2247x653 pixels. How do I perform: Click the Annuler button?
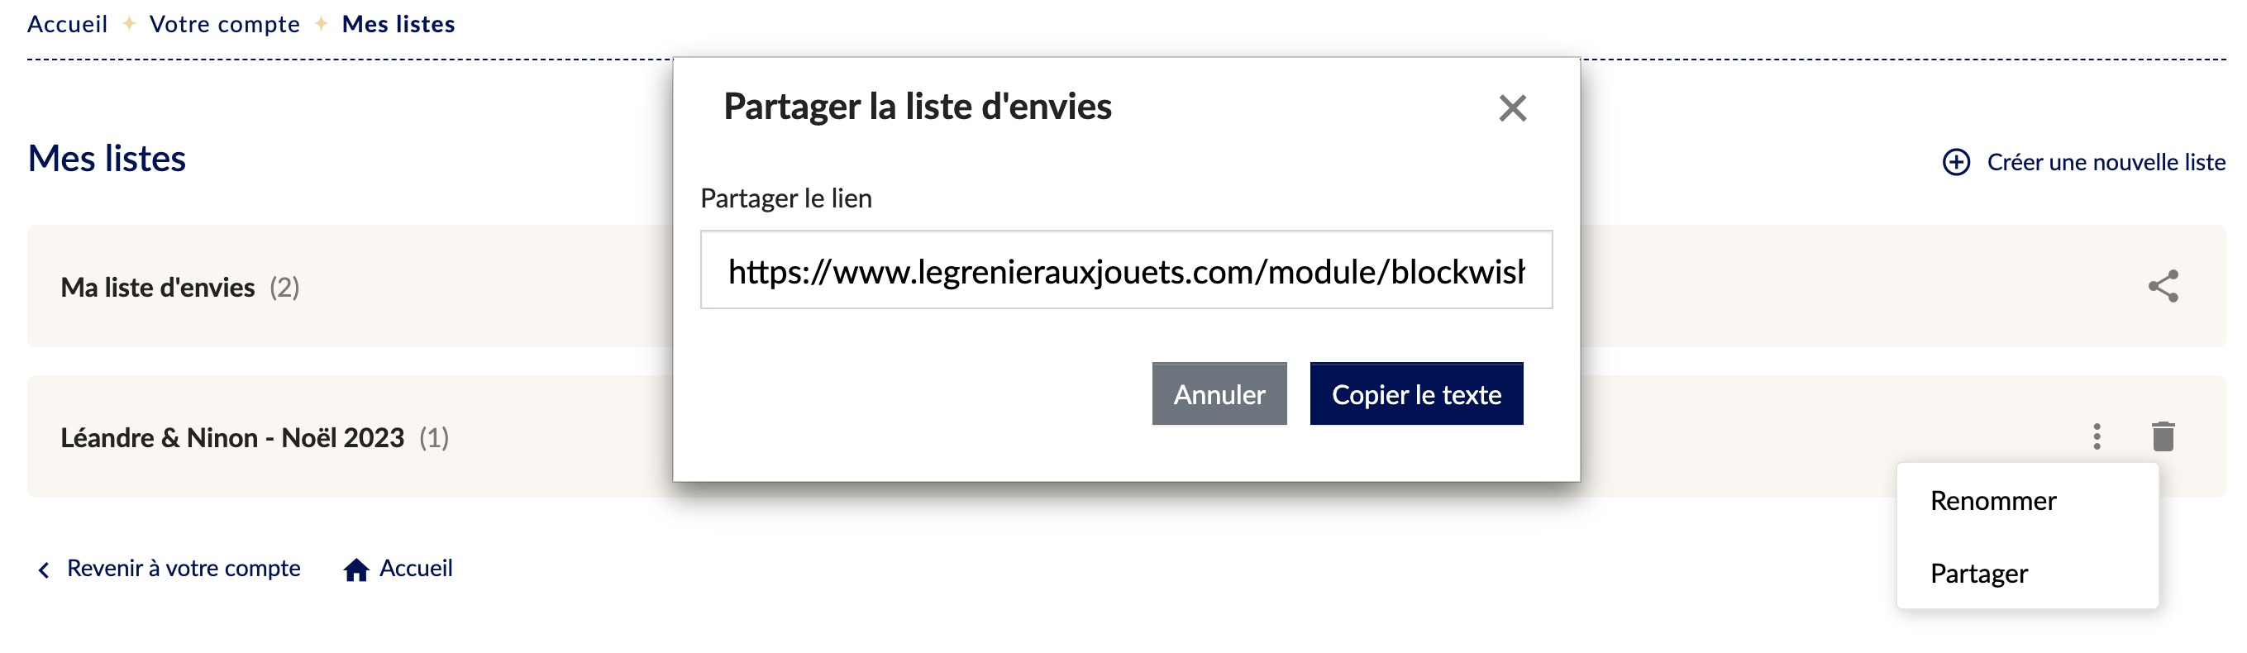coord(1219,393)
